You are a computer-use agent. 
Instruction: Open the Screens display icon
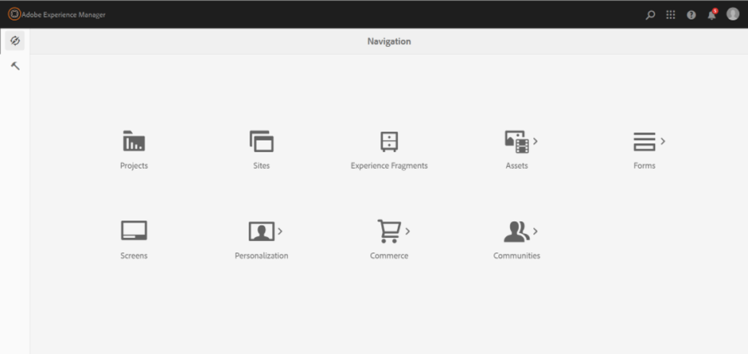[134, 231]
